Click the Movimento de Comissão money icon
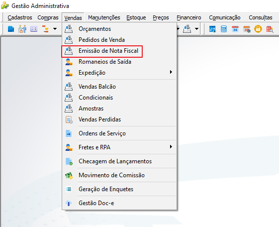 coord(69,175)
